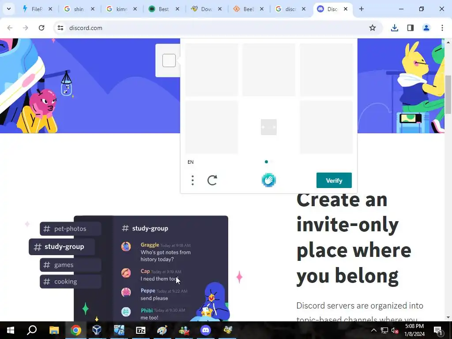View site information icon
This screenshot has height=339, width=452.
60,28
